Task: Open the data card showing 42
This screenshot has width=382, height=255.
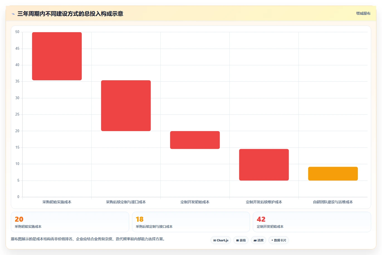Action: click(x=312, y=222)
